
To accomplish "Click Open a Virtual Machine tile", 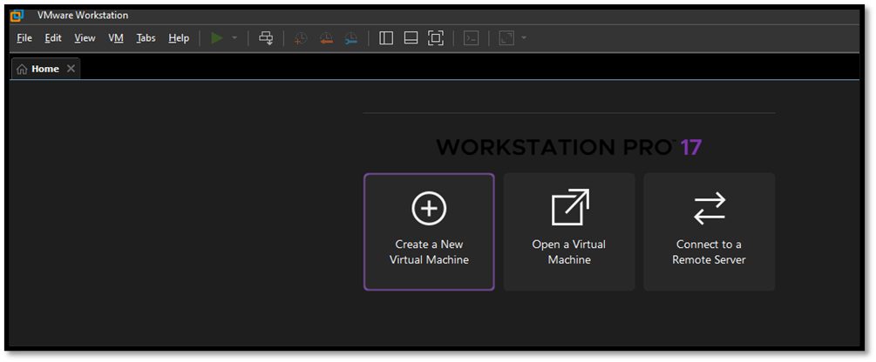I will 569,231.
